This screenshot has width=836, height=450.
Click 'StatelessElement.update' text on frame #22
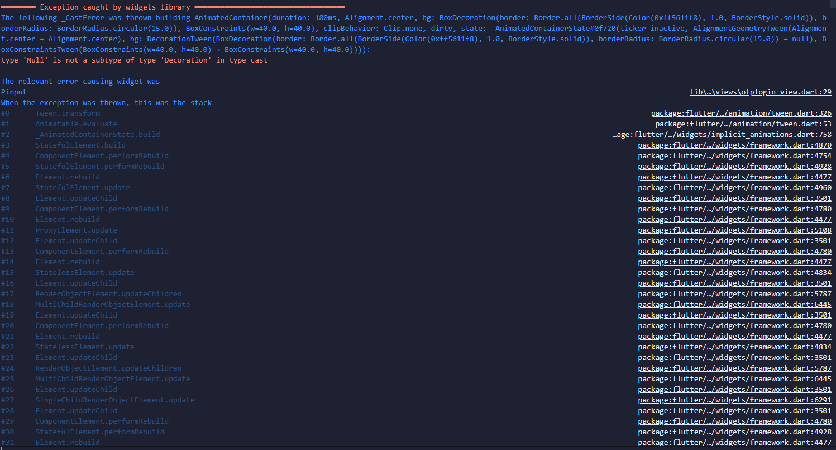[x=85, y=347]
